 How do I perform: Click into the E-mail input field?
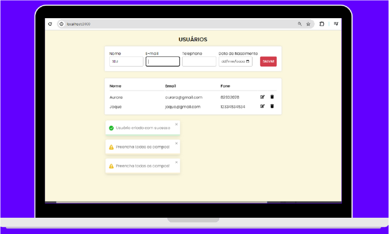pos(163,62)
